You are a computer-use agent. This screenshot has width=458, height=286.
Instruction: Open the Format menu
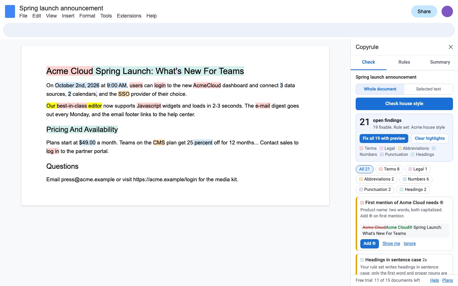point(87,16)
